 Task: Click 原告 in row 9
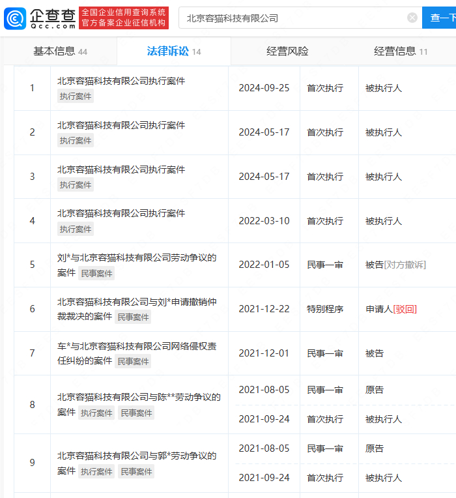point(375,448)
